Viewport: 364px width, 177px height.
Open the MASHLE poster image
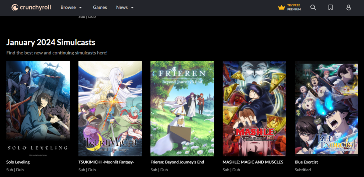coord(255,109)
